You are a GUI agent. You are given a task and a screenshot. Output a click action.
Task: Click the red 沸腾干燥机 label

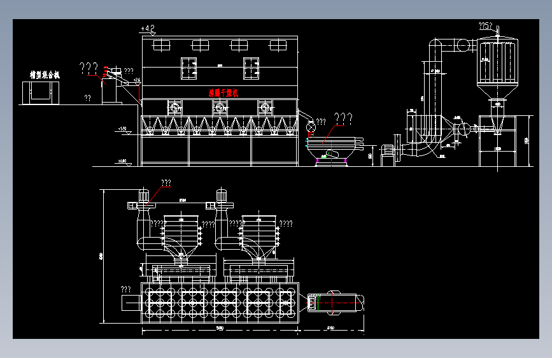[223, 93]
